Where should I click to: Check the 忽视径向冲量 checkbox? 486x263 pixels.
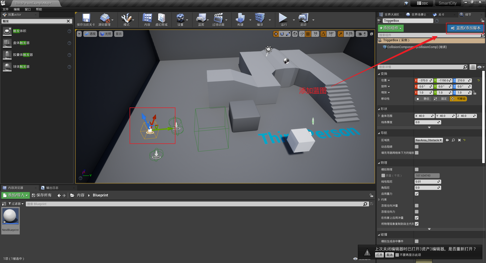pyautogui.click(x=417, y=206)
